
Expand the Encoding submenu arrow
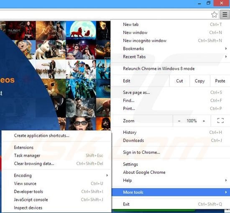coord(107,175)
